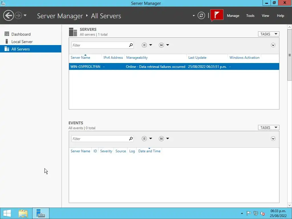
Task: Click the search magnifier in Servers filter
Action: click(131, 45)
